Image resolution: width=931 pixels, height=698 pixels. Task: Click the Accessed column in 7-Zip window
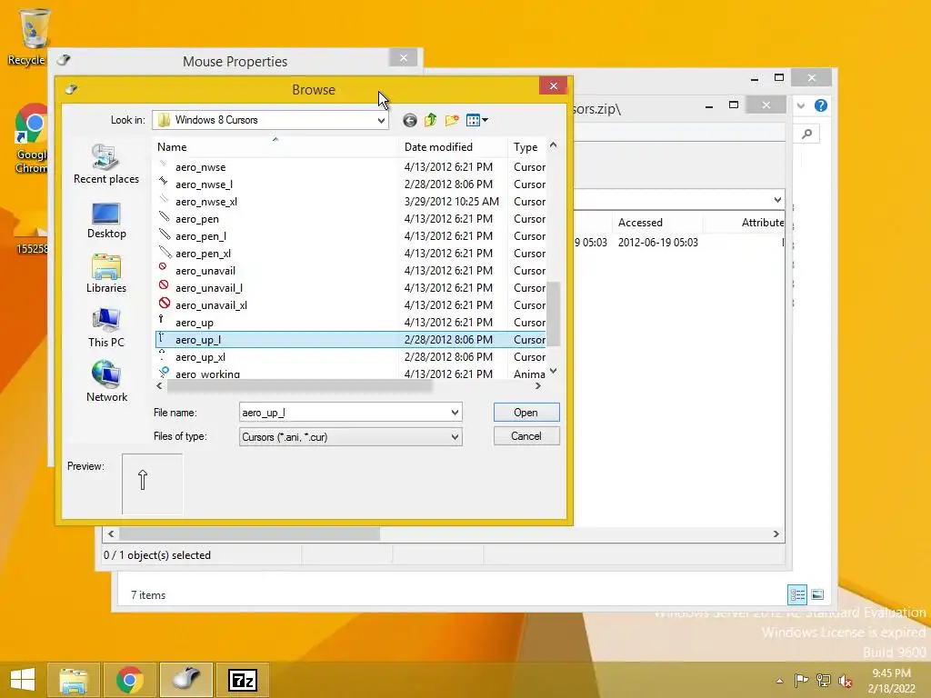point(657,223)
